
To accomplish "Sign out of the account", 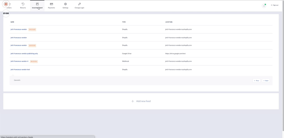I will click(x=275, y=5).
